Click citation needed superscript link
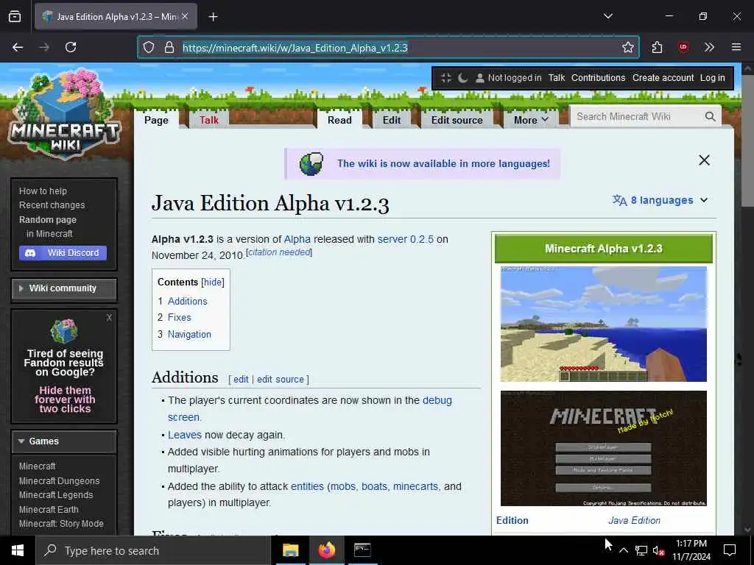 click(279, 252)
